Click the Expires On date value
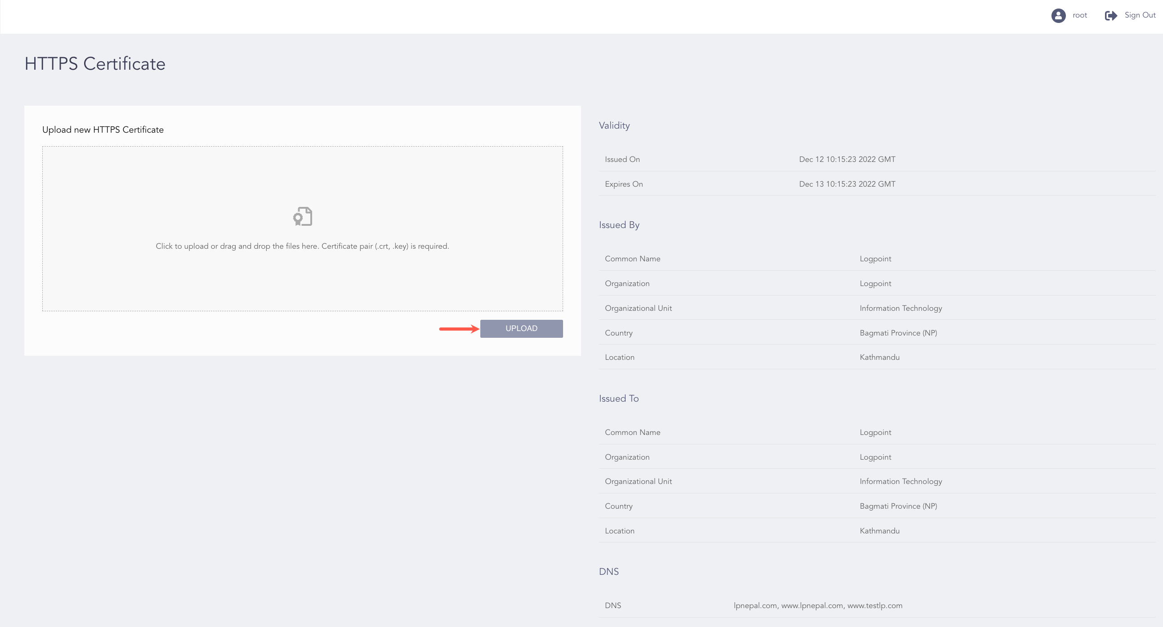 tap(847, 184)
